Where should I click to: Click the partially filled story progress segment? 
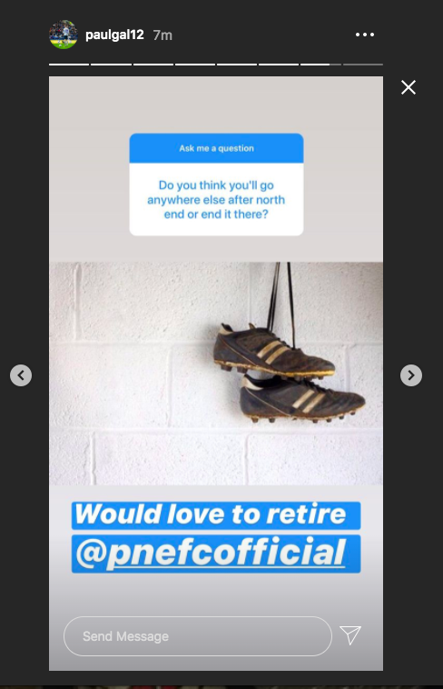[x=320, y=65]
